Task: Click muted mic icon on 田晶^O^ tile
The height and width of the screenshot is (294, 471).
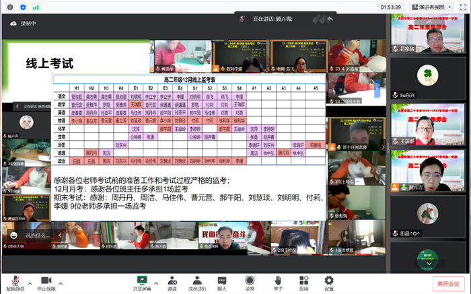Action: pyautogui.click(x=396, y=233)
